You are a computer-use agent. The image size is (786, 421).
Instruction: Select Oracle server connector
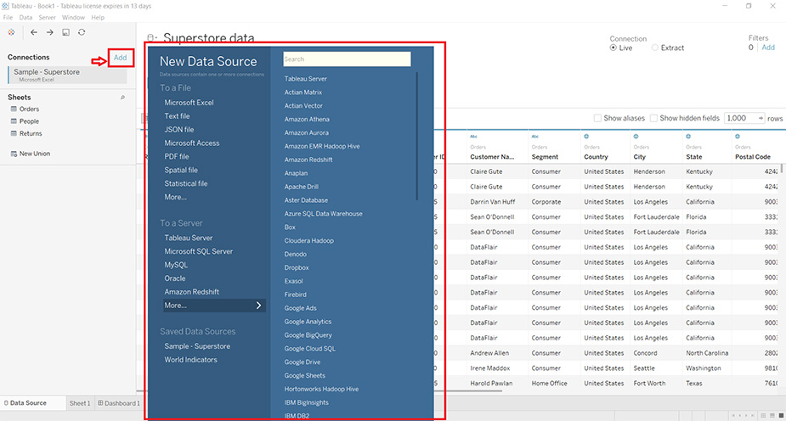click(175, 278)
